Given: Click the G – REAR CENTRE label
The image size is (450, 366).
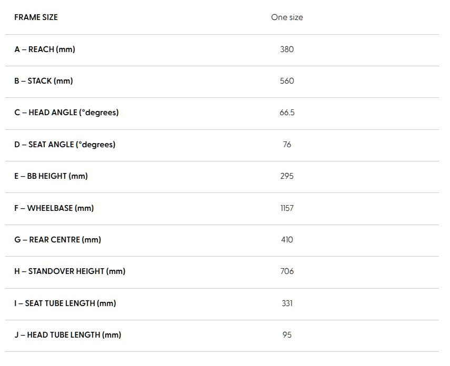Looking at the screenshot, I should (57, 240).
